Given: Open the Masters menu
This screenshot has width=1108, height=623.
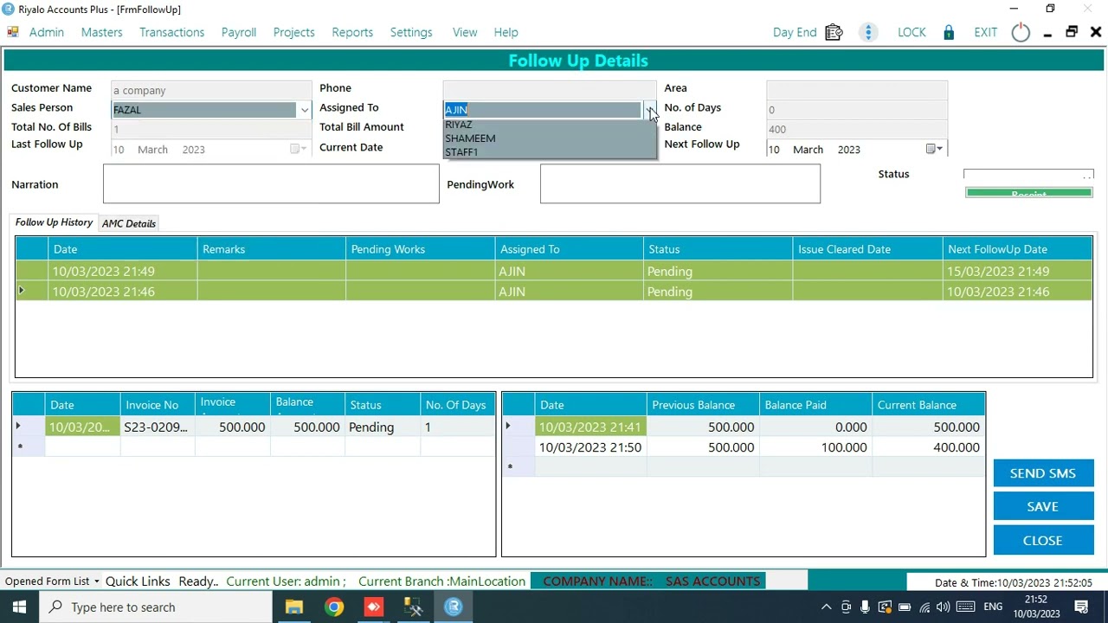Looking at the screenshot, I should [101, 32].
